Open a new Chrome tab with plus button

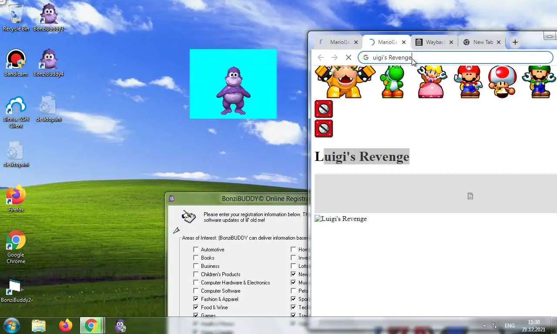(x=515, y=42)
